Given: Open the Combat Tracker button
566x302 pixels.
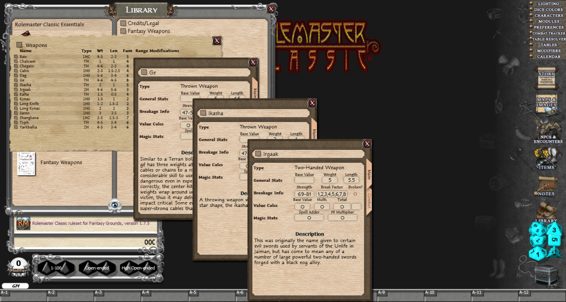Looking at the screenshot, I should (x=548, y=33).
